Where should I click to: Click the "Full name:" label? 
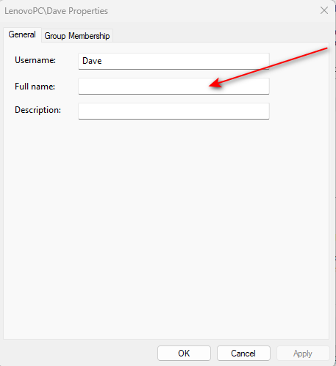(x=35, y=87)
